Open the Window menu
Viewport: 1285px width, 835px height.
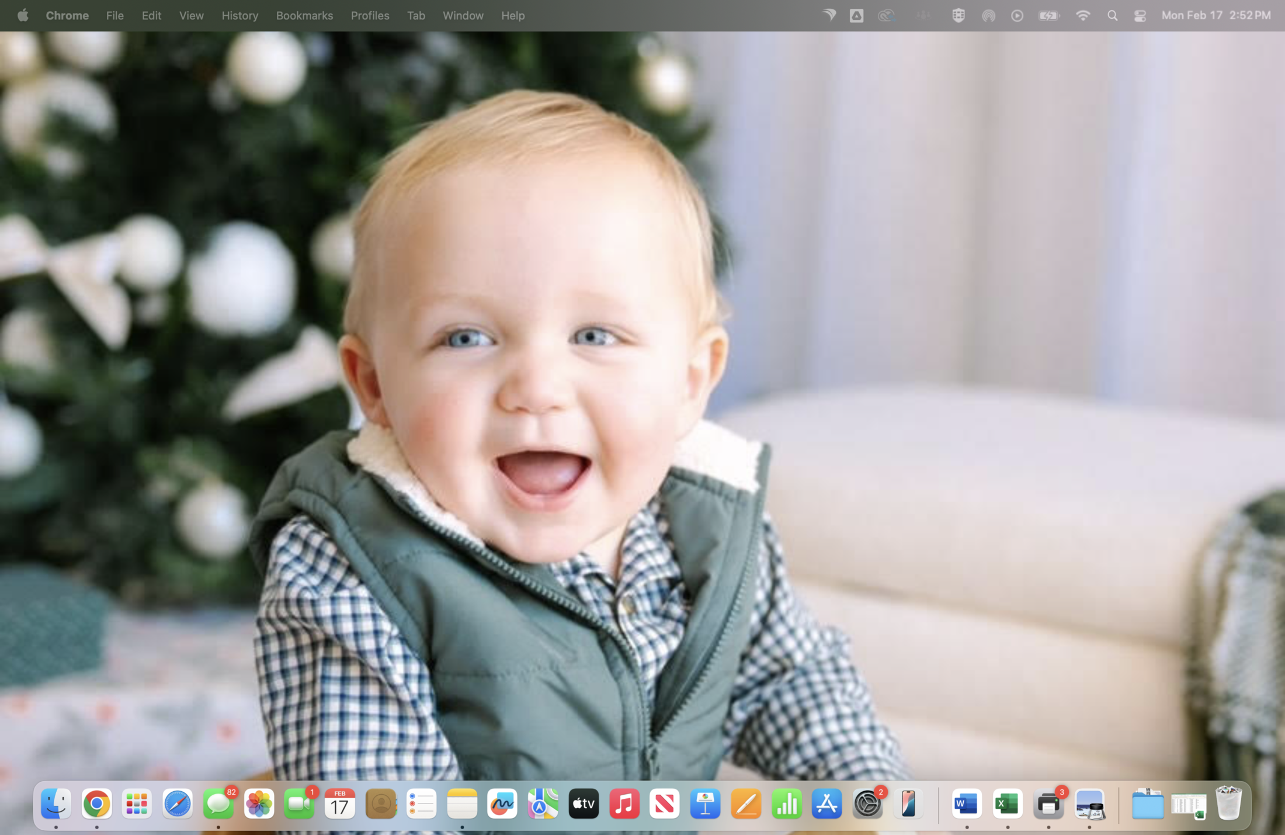463,16
